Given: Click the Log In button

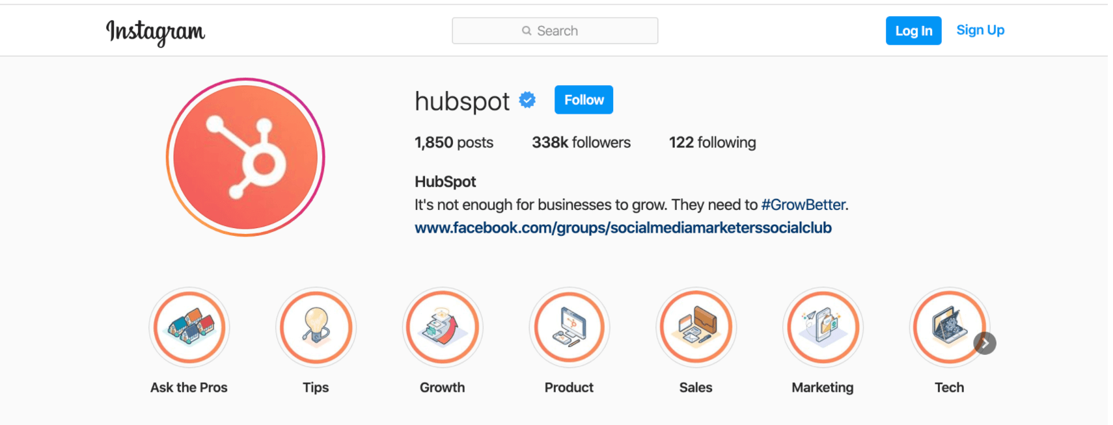Looking at the screenshot, I should click(914, 31).
